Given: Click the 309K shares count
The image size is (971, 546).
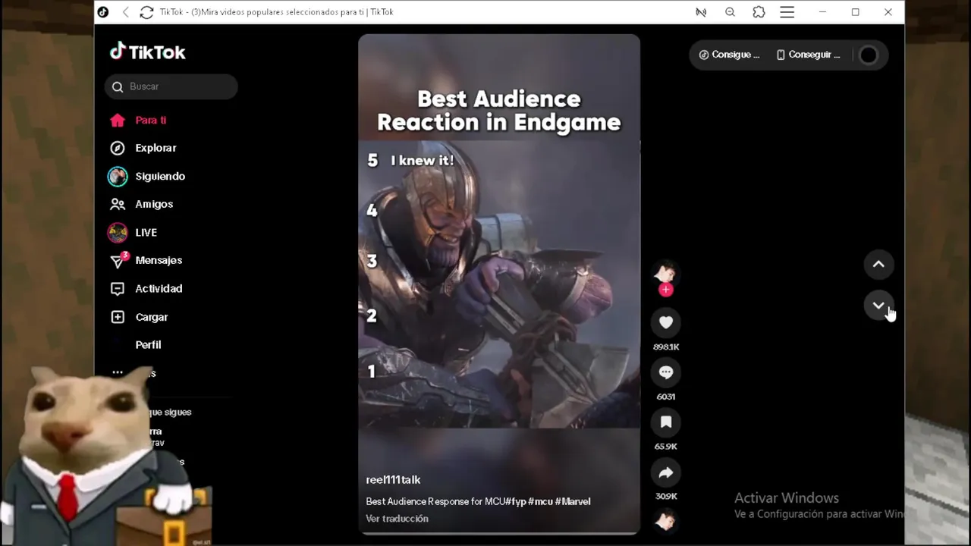Looking at the screenshot, I should (x=666, y=496).
